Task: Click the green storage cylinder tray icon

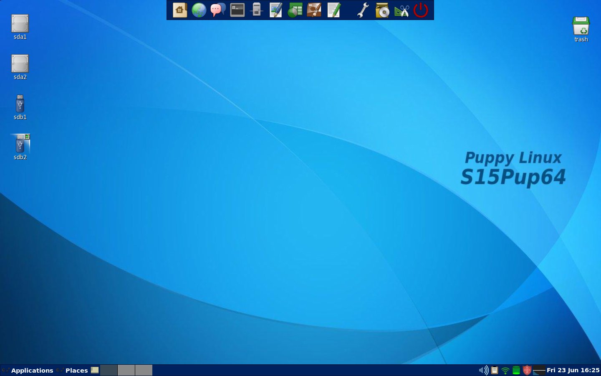Action: coord(516,370)
